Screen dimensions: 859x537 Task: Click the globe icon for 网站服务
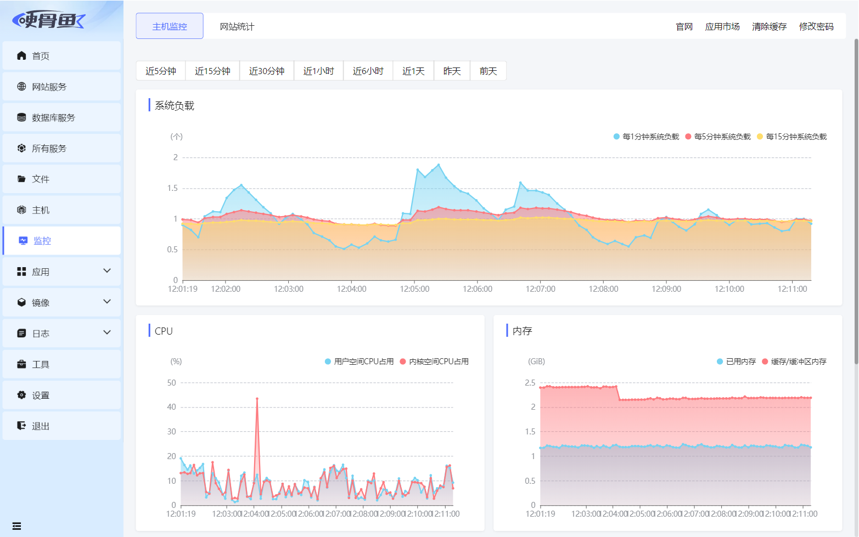tap(21, 86)
